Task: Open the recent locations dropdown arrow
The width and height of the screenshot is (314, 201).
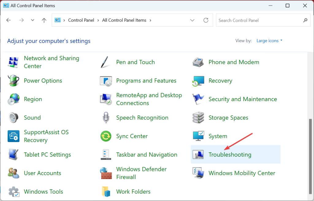Action: 33,20
